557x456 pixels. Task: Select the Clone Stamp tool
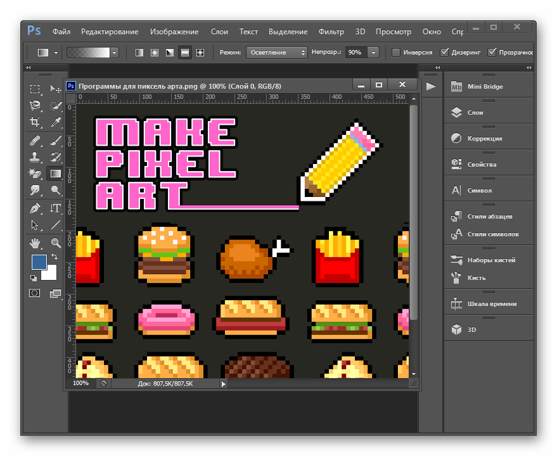point(35,157)
